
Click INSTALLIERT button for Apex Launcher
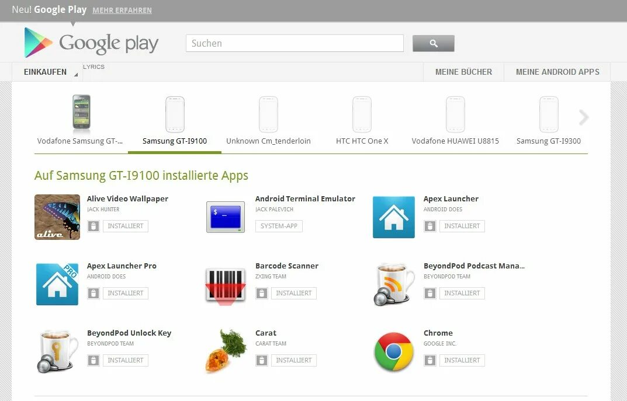click(462, 226)
